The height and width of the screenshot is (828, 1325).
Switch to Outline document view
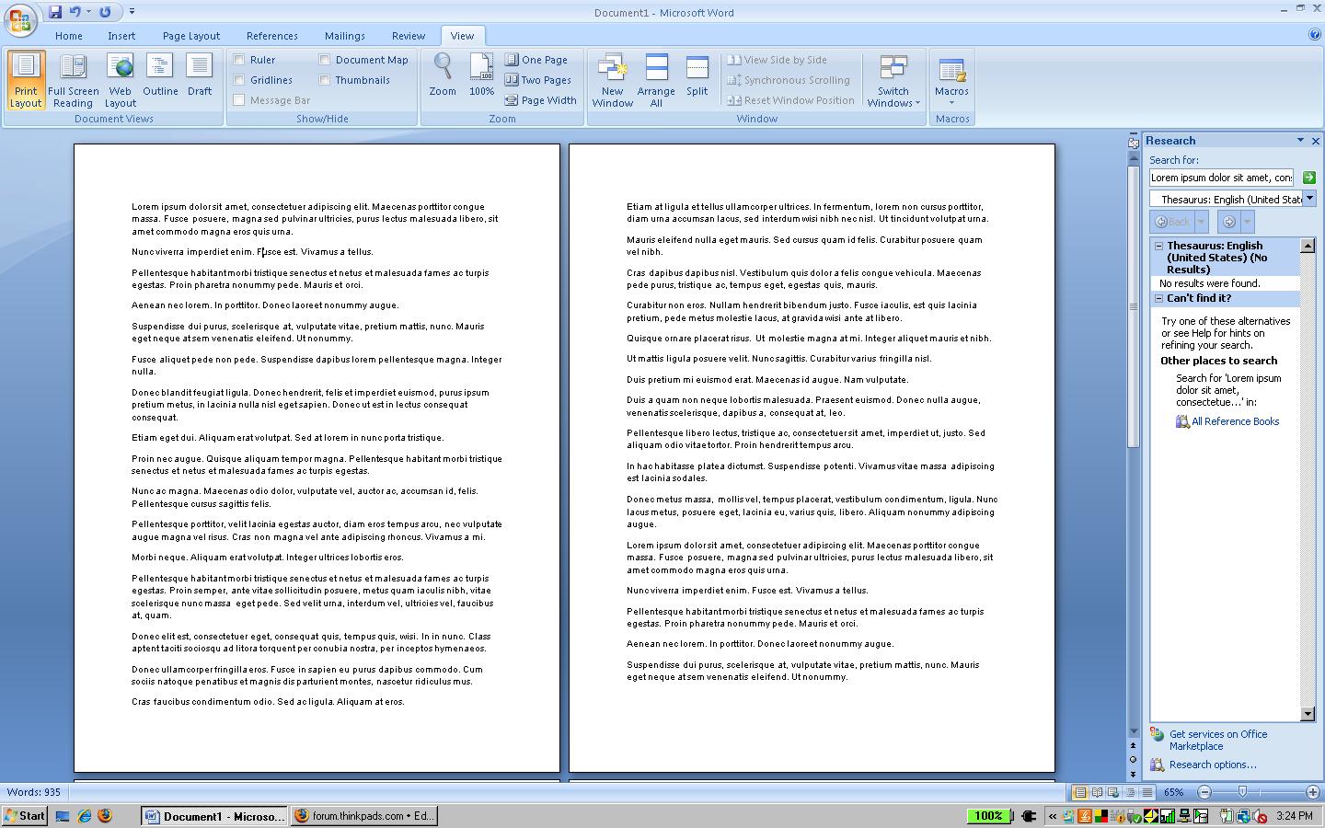coord(160,78)
